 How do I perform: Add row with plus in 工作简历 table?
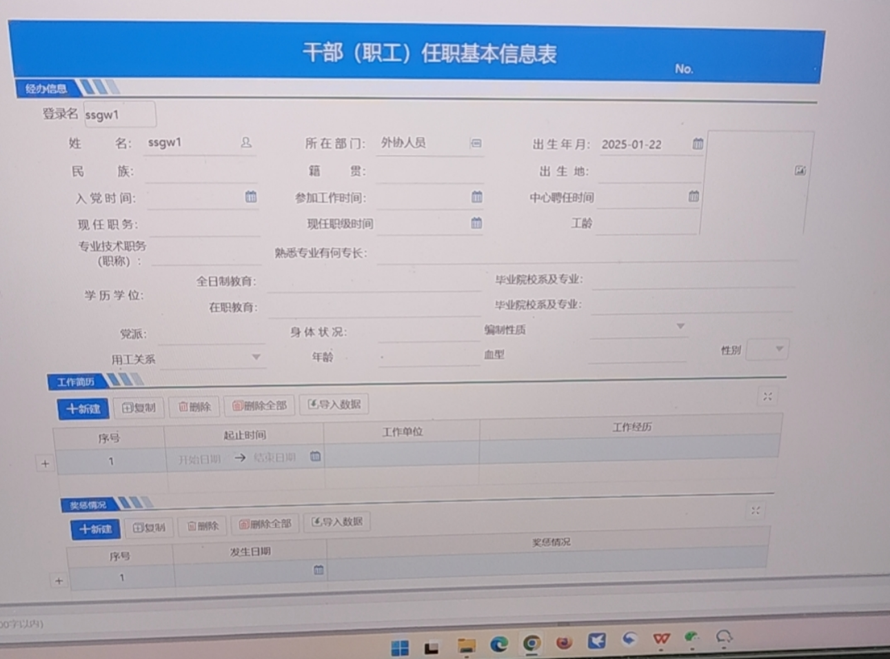coord(45,464)
